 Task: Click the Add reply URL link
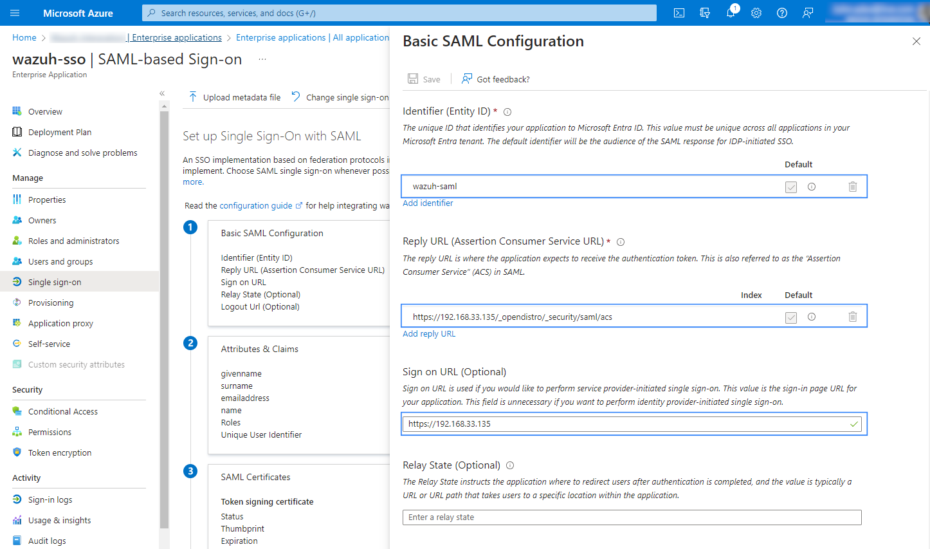point(429,334)
